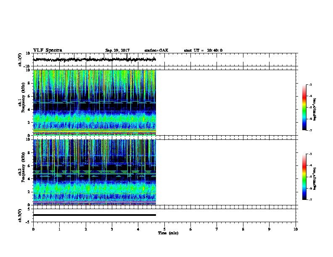Click the "4" kHz tick of ch.1 spectrogram
This screenshot has height=257, width=333.
coord(29,110)
